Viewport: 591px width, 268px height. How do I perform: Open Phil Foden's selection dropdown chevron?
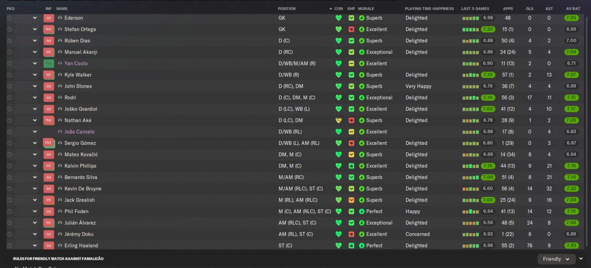(35, 211)
